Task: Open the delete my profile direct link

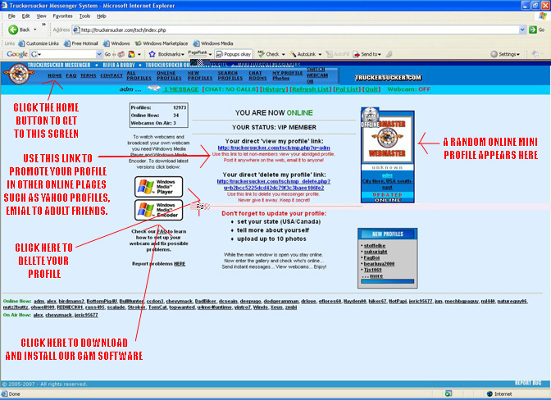Action: pos(274,184)
